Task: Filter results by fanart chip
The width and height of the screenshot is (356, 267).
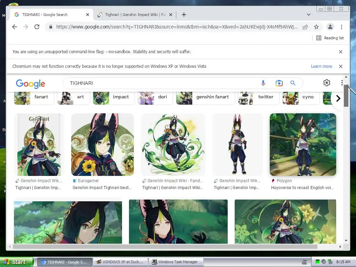Action: [x=34, y=98]
